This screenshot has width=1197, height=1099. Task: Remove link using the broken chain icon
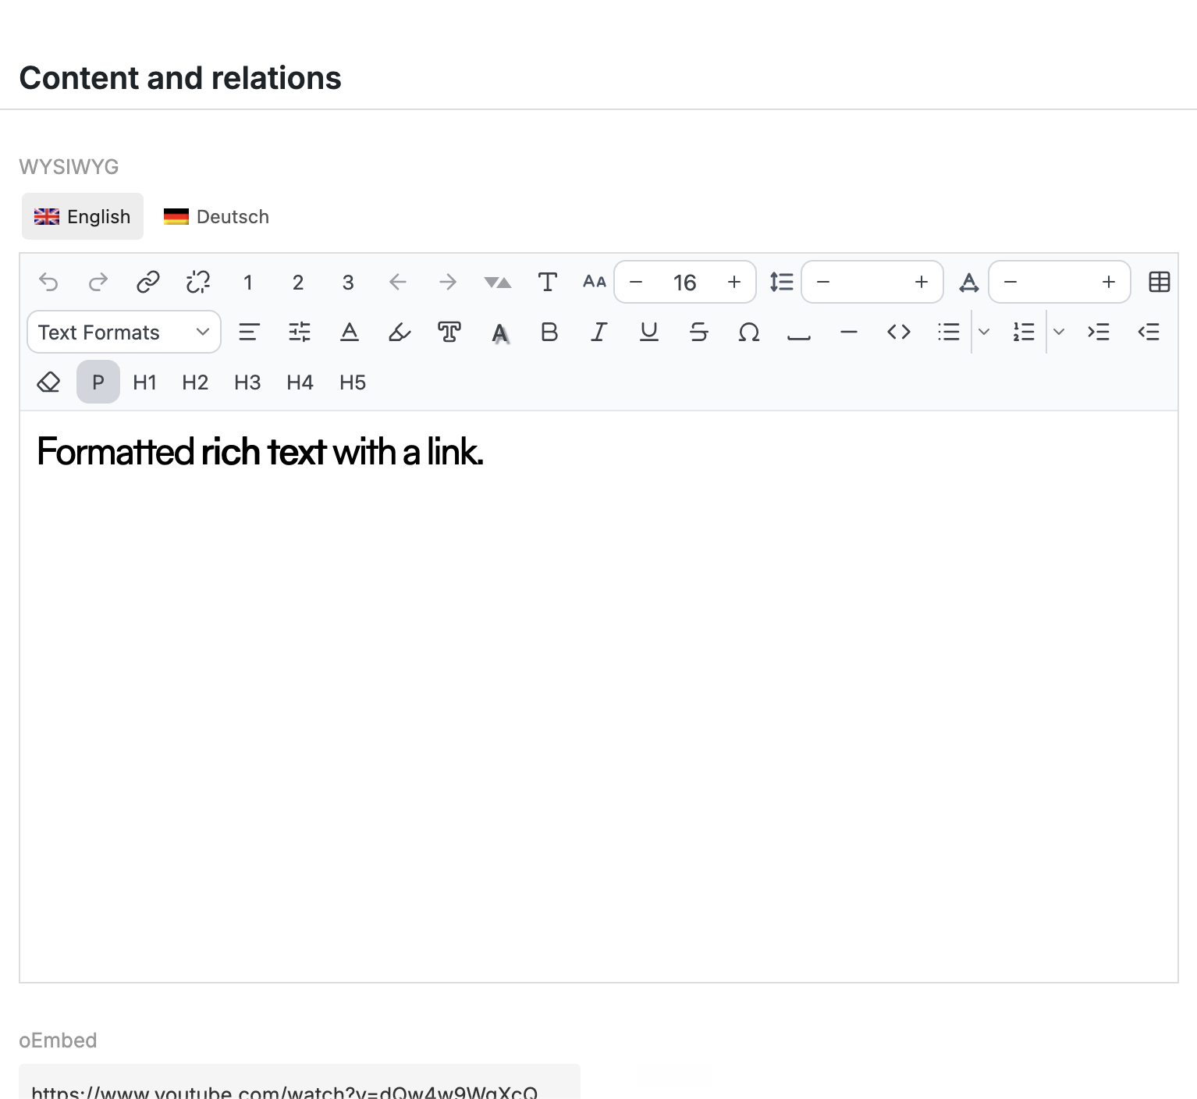click(x=198, y=282)
